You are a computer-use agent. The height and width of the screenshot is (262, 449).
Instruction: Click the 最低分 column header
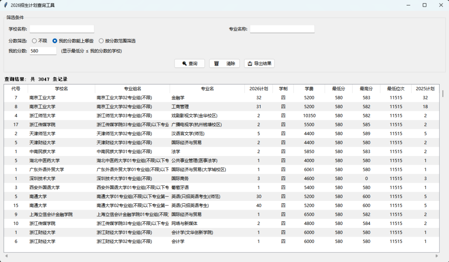coord(338,89)
